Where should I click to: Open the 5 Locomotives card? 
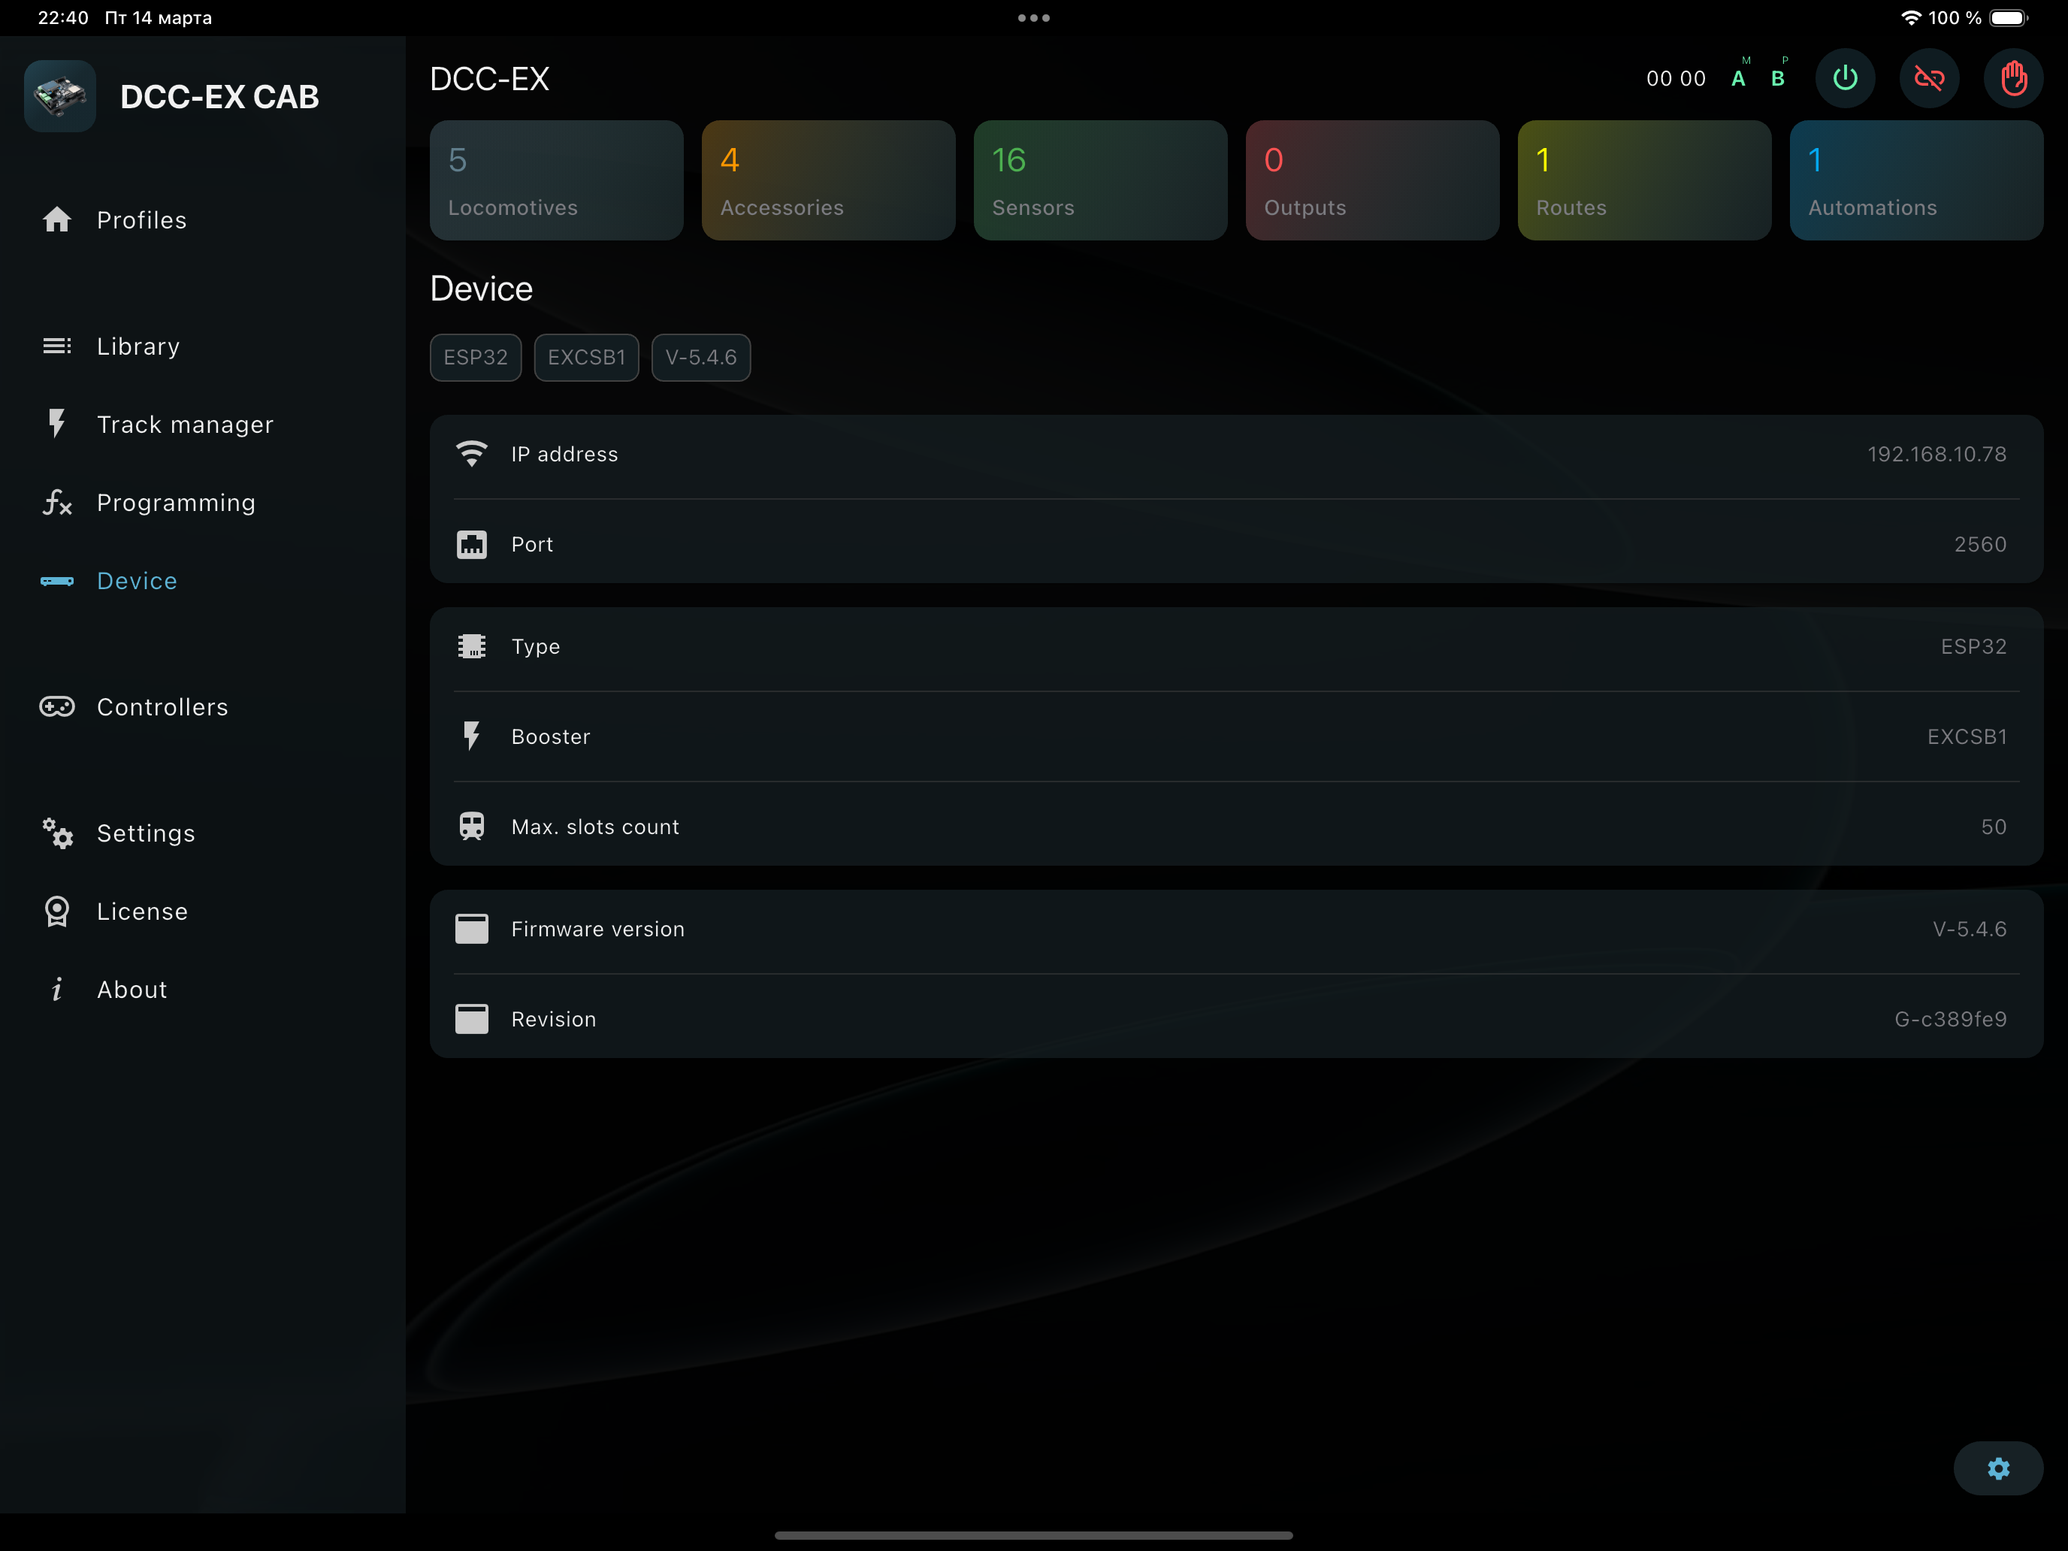click(x=556, y=180)
